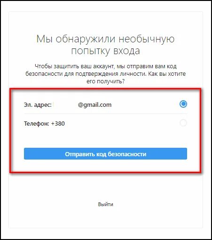Click the empty space between 'Телефон' row and send button
The height and width of the screenshot is (240, 212).
click(105, 137)
